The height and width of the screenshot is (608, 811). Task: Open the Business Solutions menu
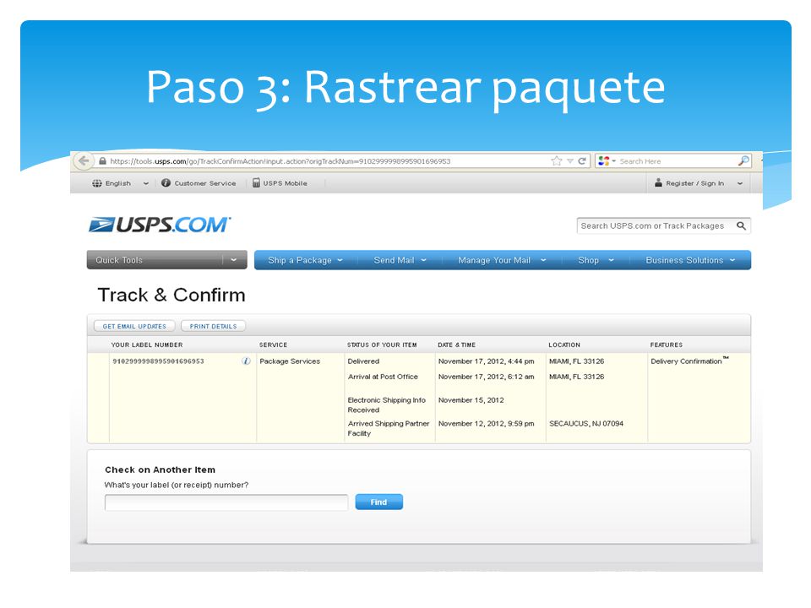690,261
